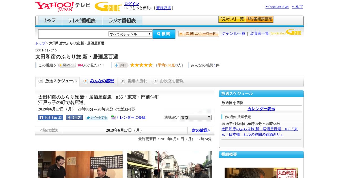This screenshot has width=339, height=178.
Task: Open the テレビ番組表 tab
Action: pyautogui.click(x=82, y=21)
